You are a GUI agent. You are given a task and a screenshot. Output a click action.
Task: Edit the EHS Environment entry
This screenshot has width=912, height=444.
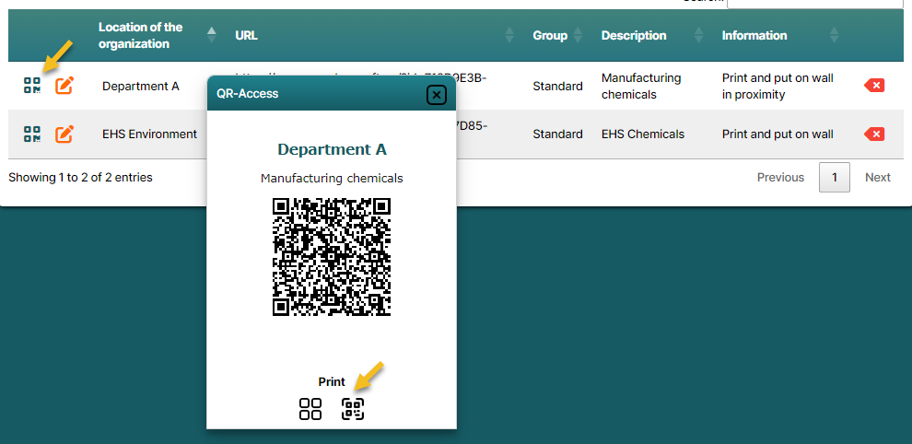[x=64, y=134]
